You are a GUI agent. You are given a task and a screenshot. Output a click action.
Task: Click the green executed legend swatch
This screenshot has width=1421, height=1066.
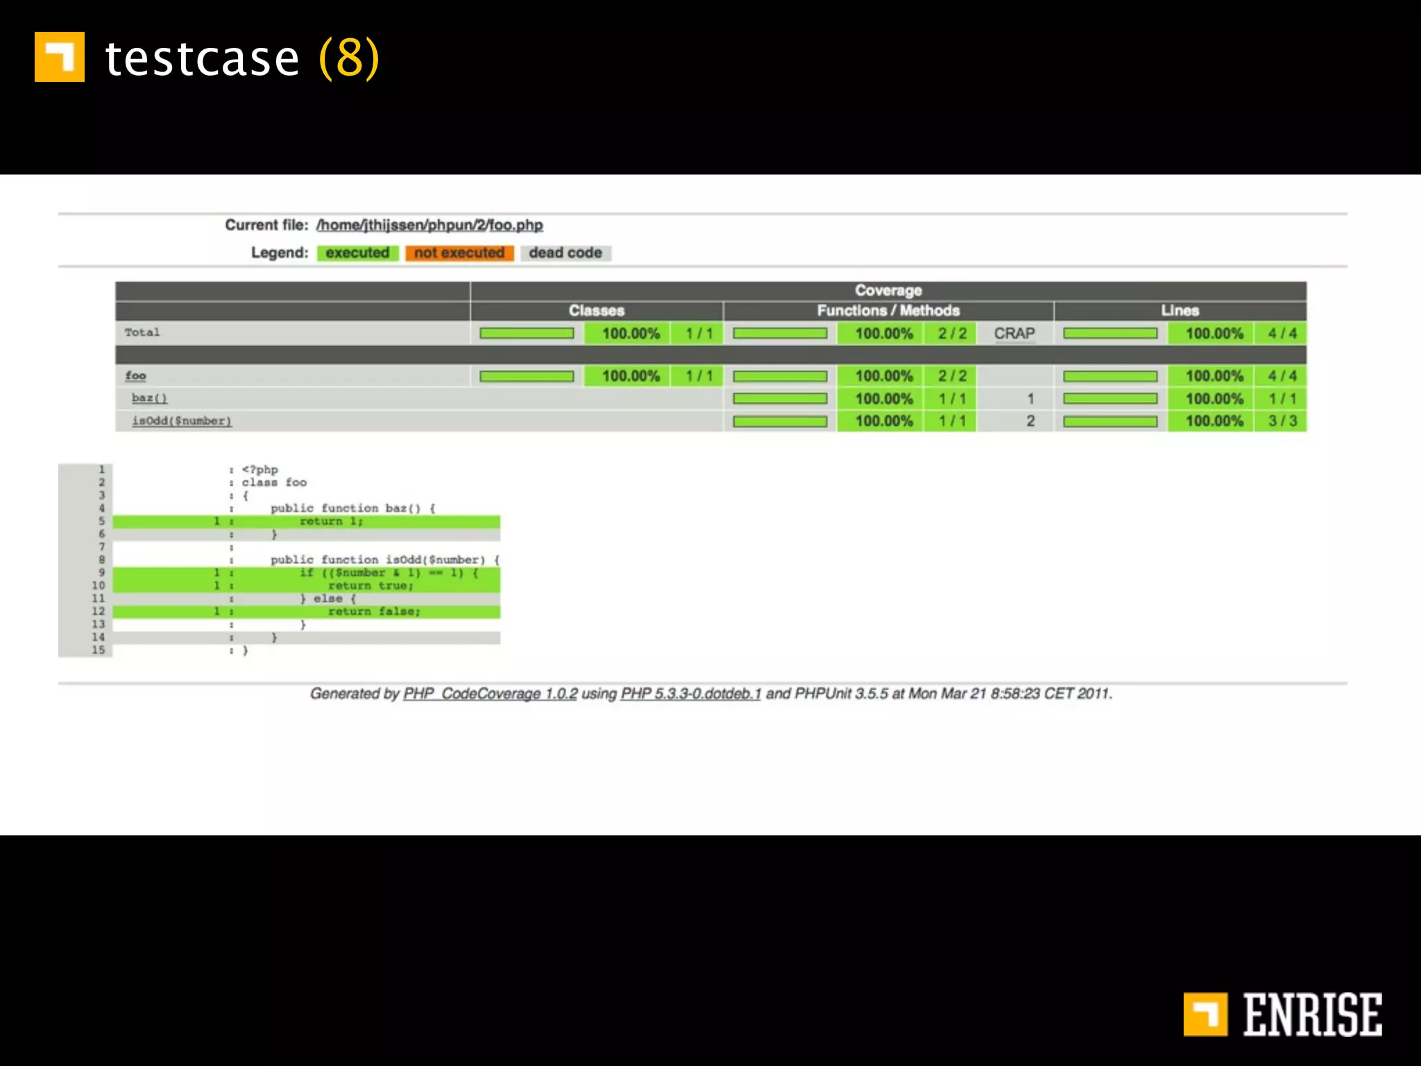[x=357, y=253]
